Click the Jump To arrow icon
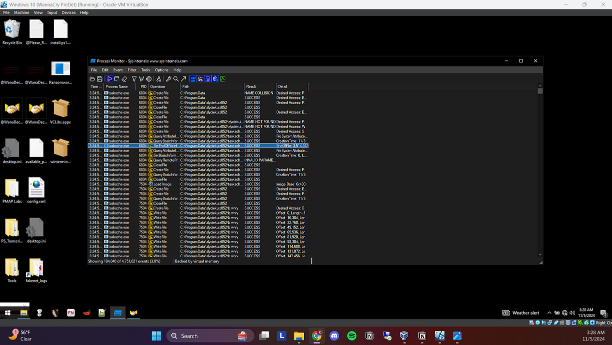Screen dimensions: 612x345 tap(183, 78)
